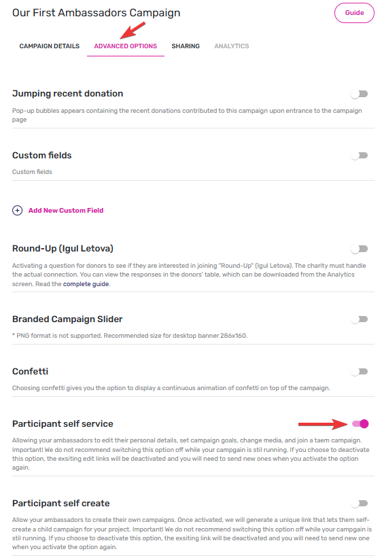
Task: Disable the Participant self service toggle
Action: [360, 424]
